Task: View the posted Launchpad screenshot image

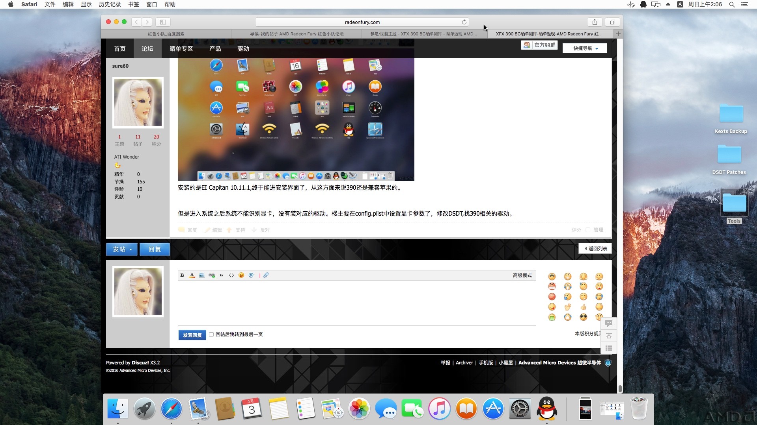Action: 296,120
